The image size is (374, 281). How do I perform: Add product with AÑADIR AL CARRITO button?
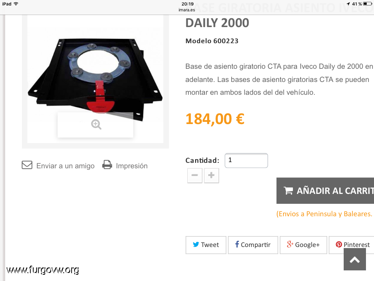(325, 191)
